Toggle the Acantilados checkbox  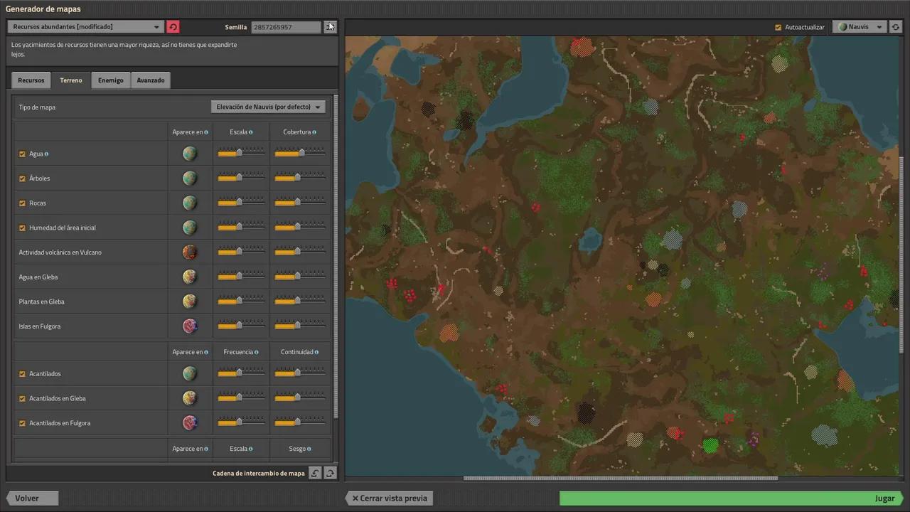click(22, 373)
